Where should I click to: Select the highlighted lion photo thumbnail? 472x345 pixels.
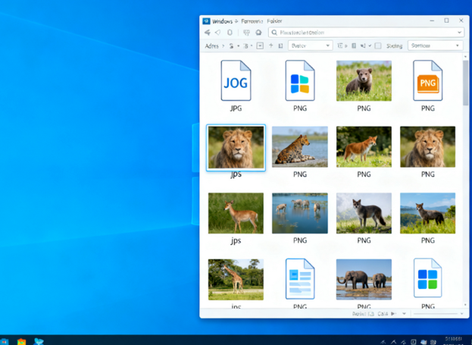(236, 147)
